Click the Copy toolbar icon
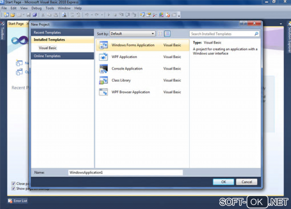291x209 pixels. tap(49, 15)
